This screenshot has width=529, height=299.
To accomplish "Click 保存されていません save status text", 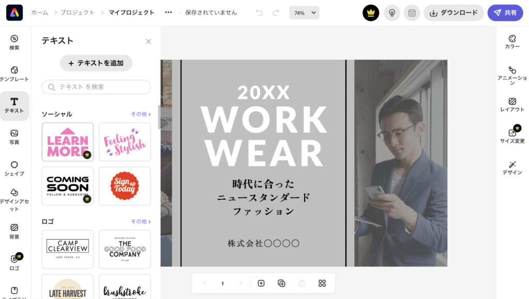I will [211, 12].
